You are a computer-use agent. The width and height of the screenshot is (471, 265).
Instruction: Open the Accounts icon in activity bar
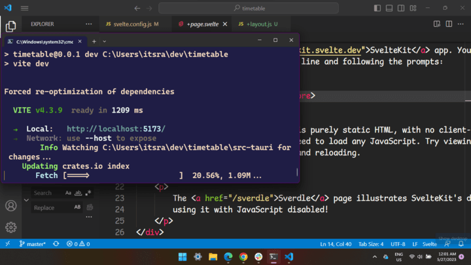click(10, 206)
